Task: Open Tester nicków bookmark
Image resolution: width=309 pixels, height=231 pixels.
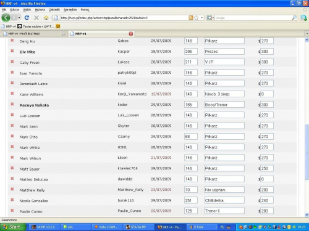Action: tap(36, 26)
